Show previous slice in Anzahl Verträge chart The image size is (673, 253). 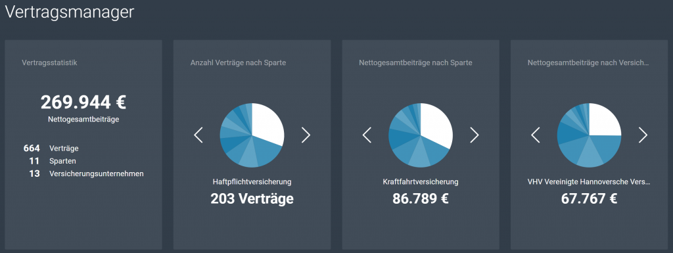(x=198, y=135)
